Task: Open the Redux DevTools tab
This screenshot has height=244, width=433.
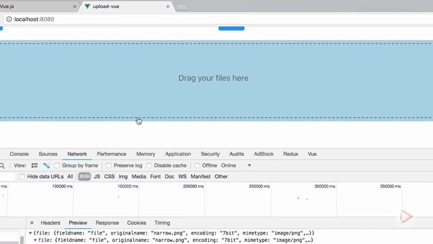Action: 290,154
